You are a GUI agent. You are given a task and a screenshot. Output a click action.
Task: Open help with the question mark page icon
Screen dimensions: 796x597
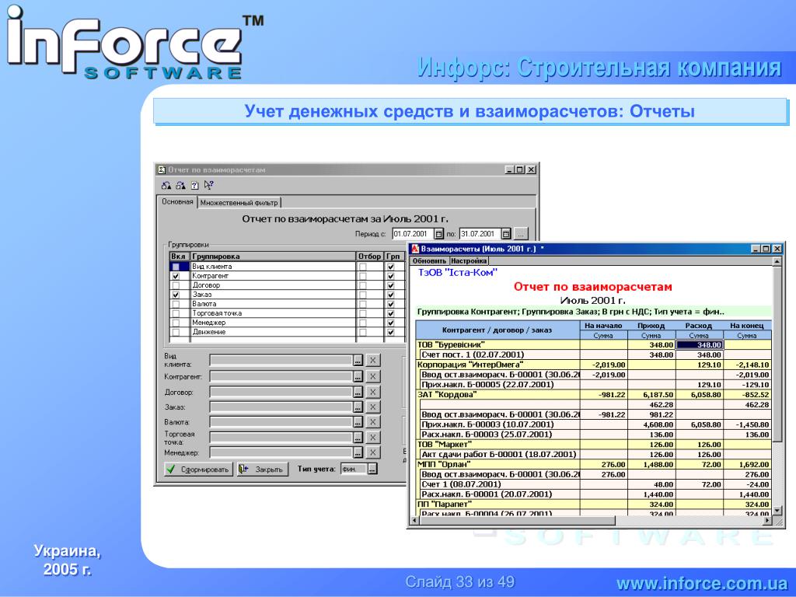coord(194,185)
